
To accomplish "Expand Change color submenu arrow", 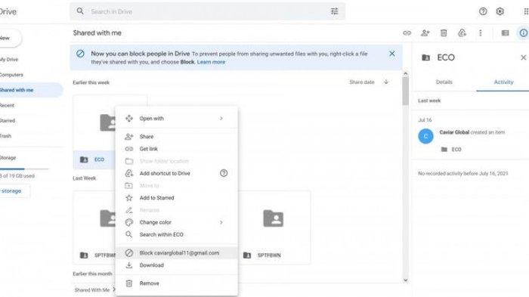I will pos(221,222).
